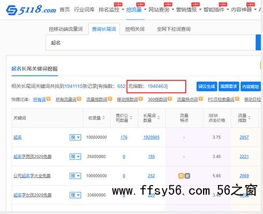Switch to 查询长尾词 tab
Viewport: 263px width, 214px height.
(x=104, y=29)
